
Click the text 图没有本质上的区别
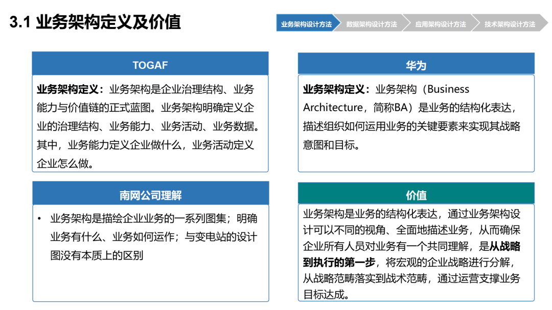tap(97, 255)
